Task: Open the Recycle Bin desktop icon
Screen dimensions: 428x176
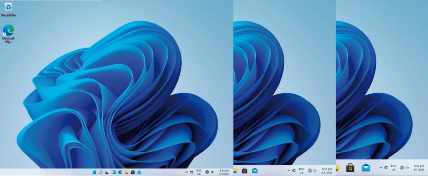Action: 9,9
